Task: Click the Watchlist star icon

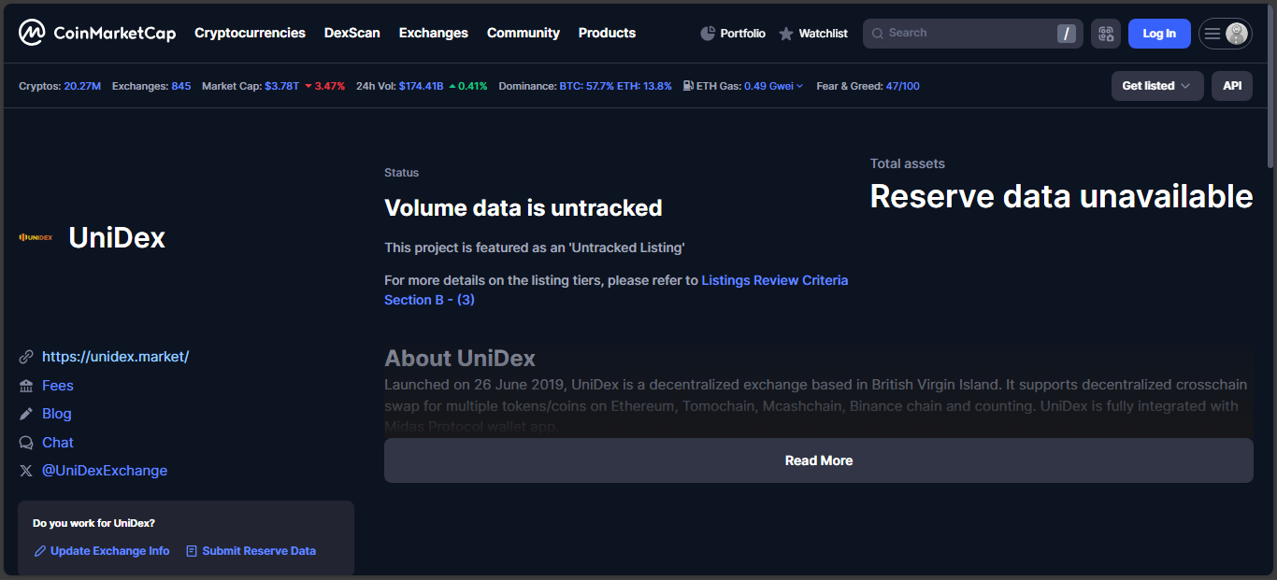Action: (786, 34)
